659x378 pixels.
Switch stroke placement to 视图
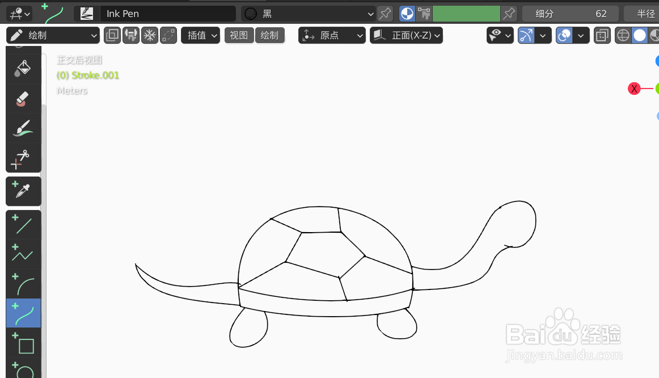pos(239,35)
